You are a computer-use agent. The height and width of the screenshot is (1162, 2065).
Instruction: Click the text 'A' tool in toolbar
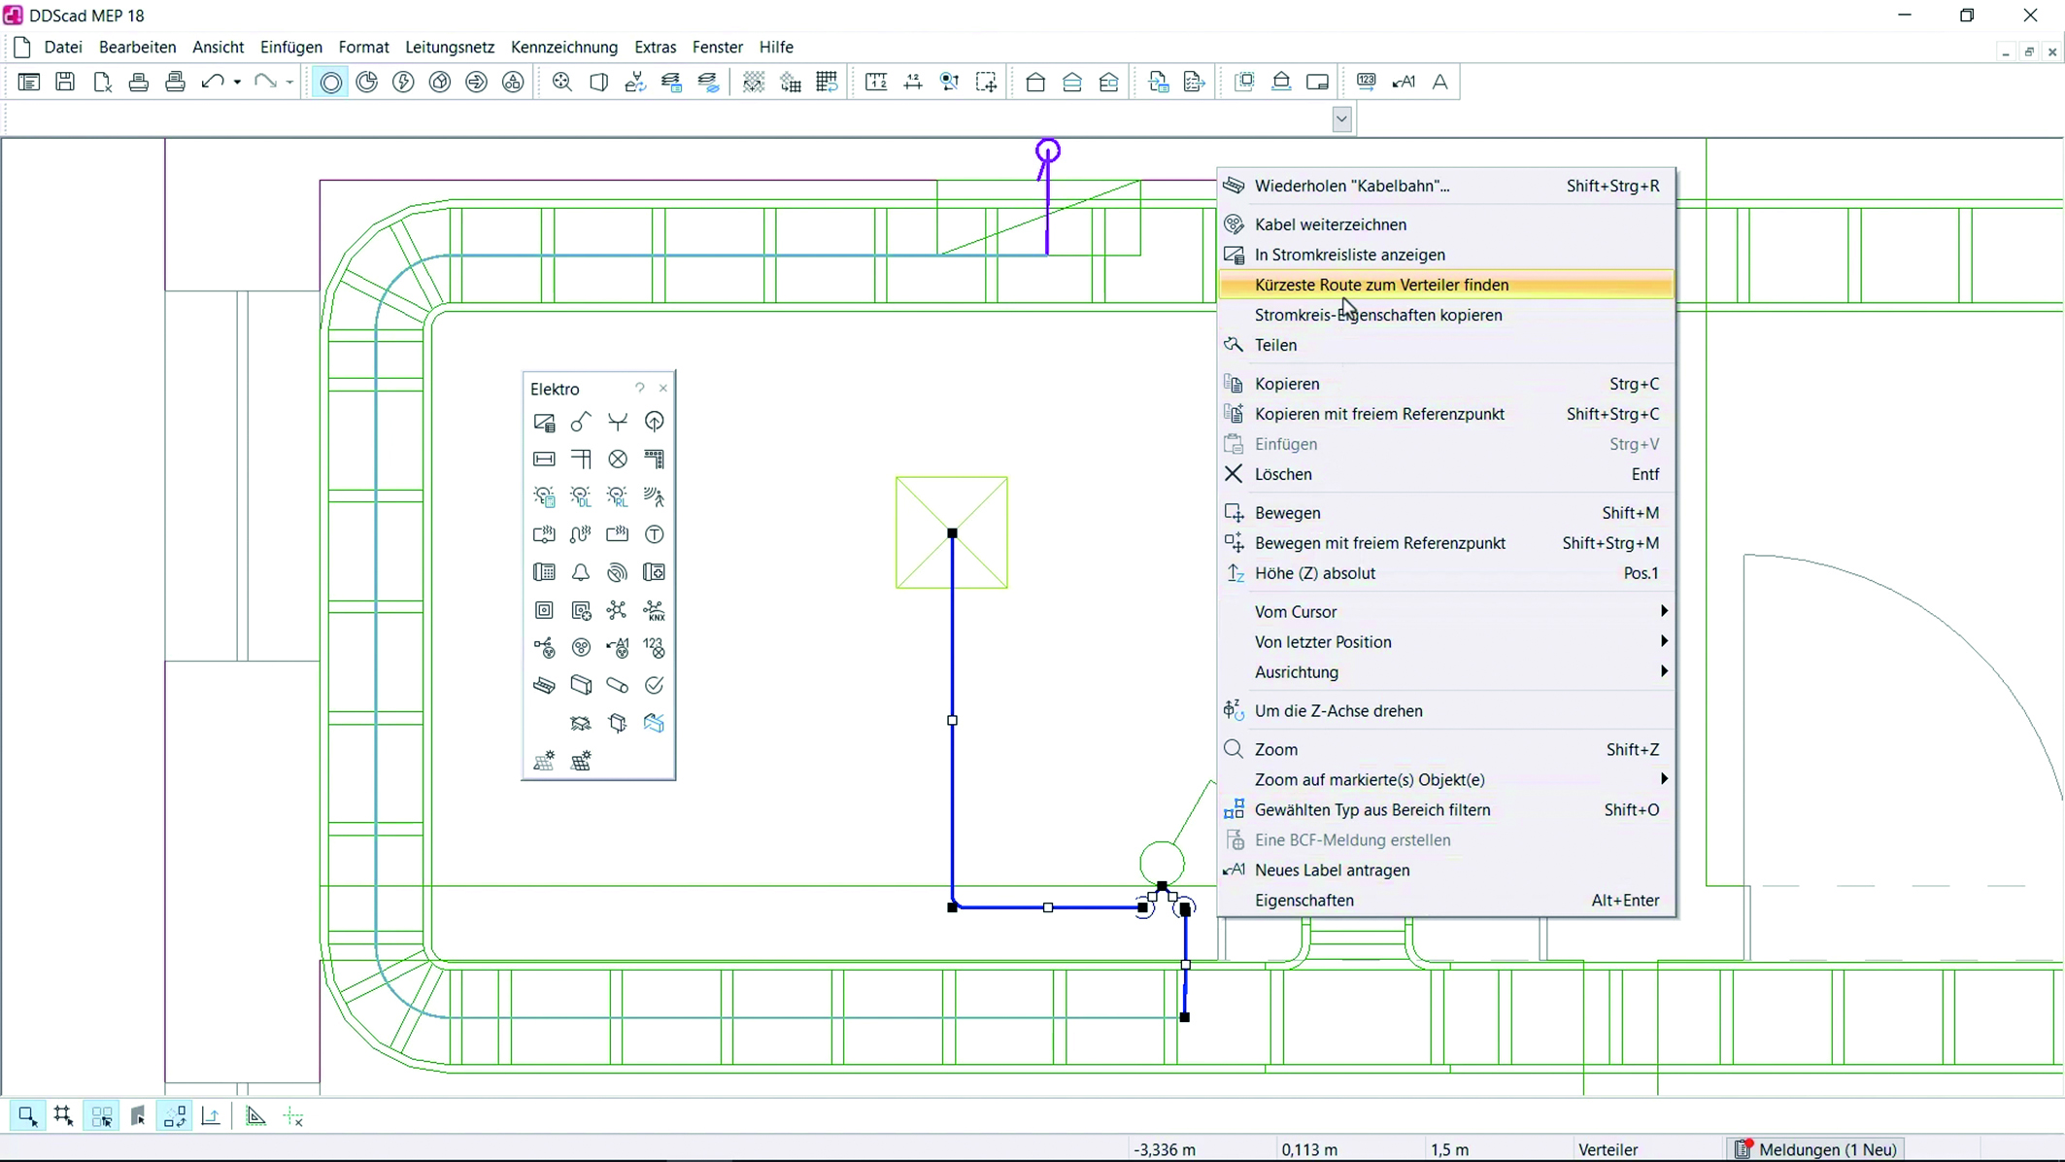click(1439, 82)
